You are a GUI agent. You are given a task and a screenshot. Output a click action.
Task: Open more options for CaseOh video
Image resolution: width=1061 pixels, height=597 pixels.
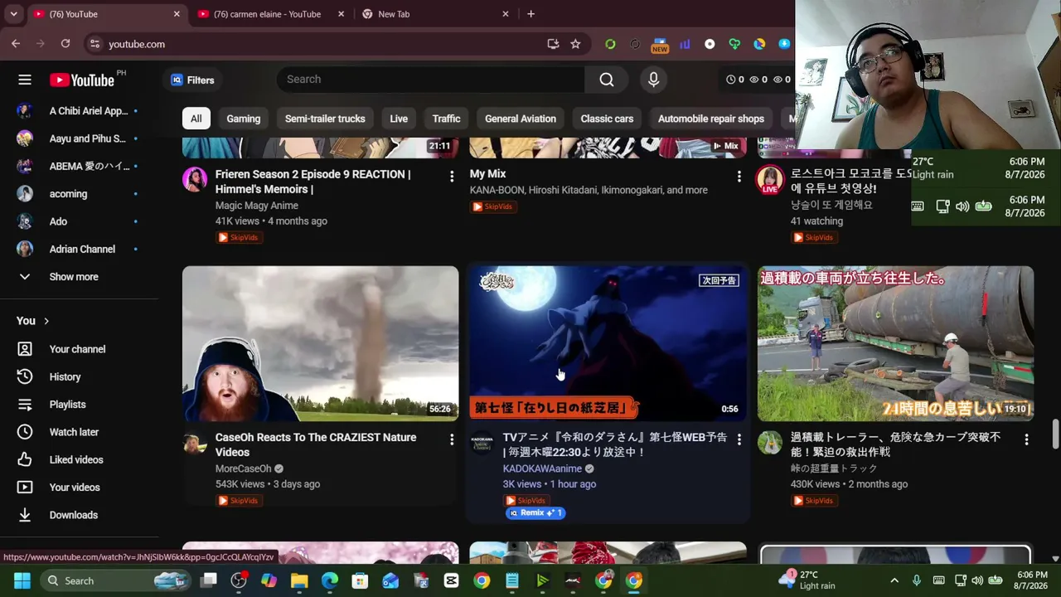tap(452, 439)
